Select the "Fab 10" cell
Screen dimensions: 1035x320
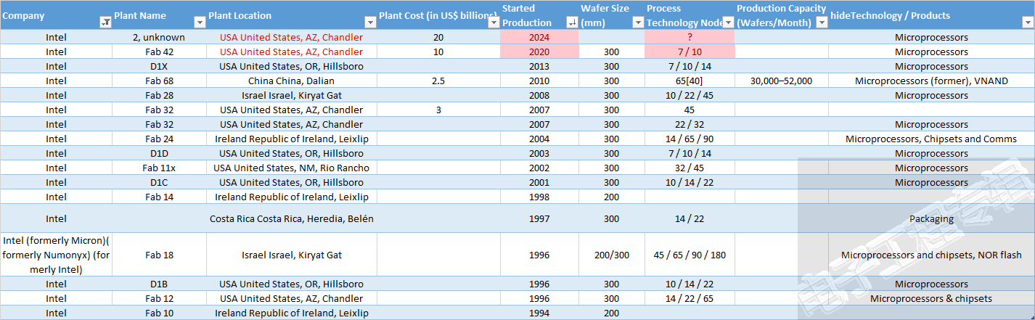[159, 313]
